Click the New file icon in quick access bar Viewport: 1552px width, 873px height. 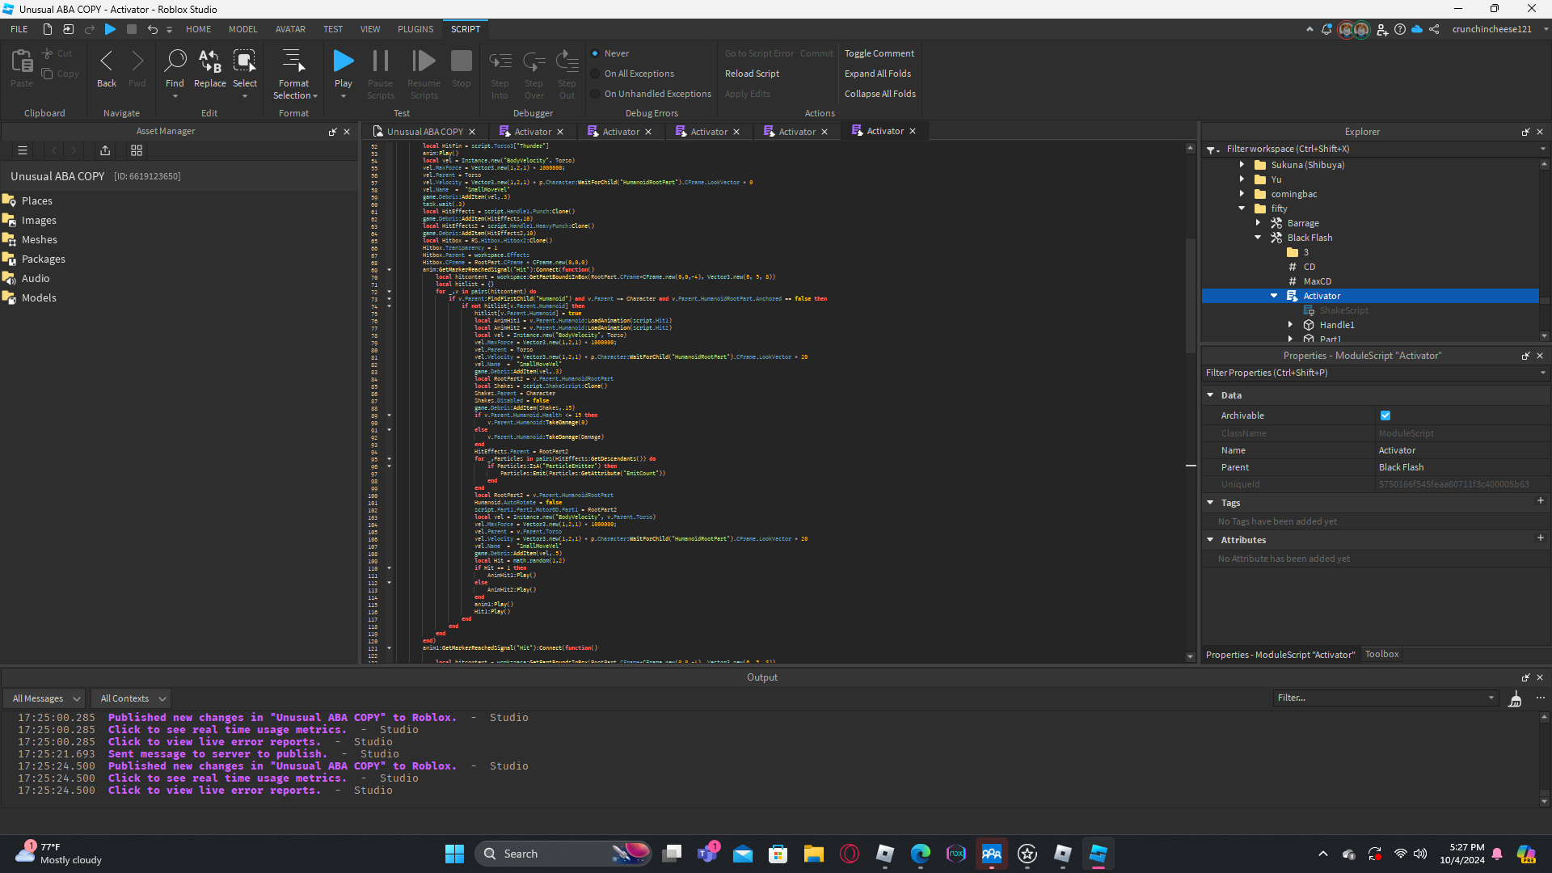[x=48, y=29]
